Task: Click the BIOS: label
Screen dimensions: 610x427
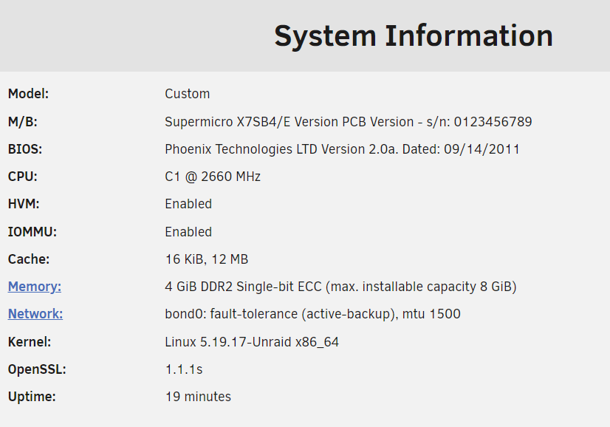Action: 25,149
